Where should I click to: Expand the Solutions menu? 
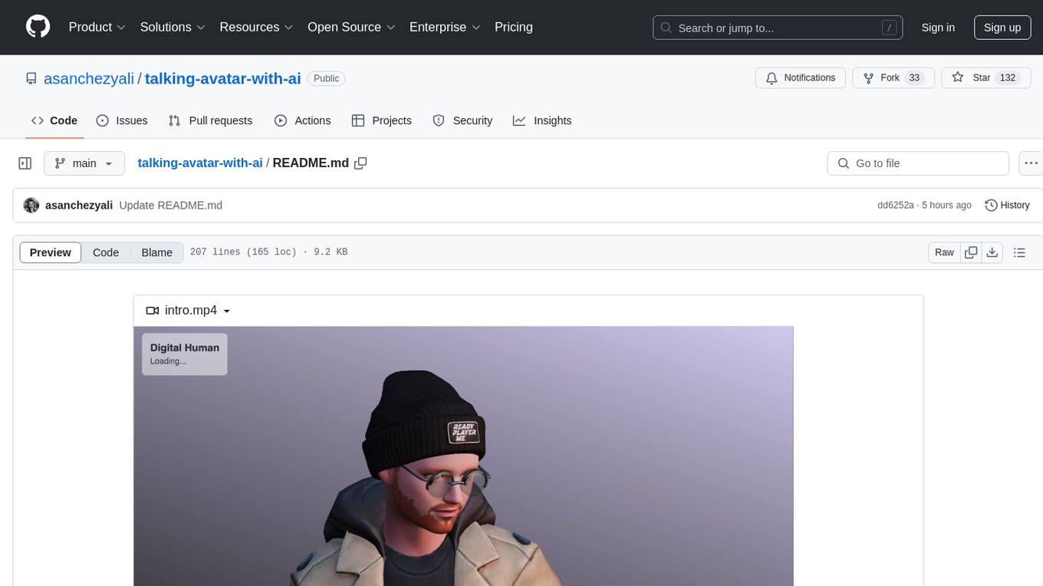(x=173, y=27)
